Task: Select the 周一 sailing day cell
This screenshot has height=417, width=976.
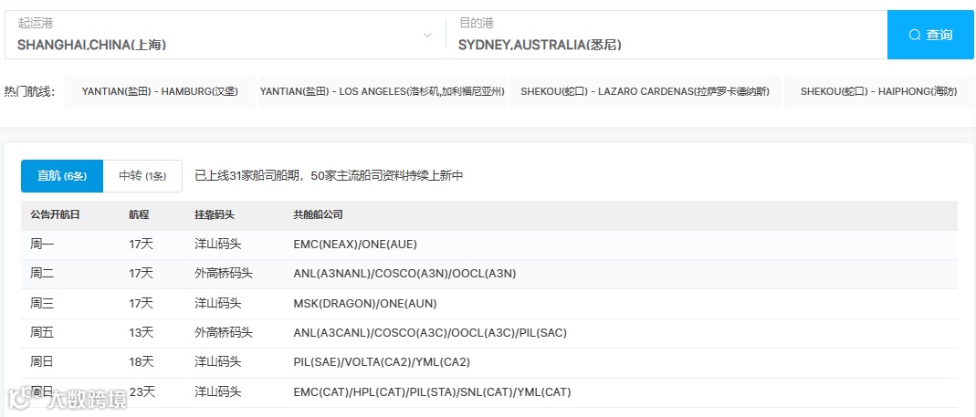Action: click(42, 245)
